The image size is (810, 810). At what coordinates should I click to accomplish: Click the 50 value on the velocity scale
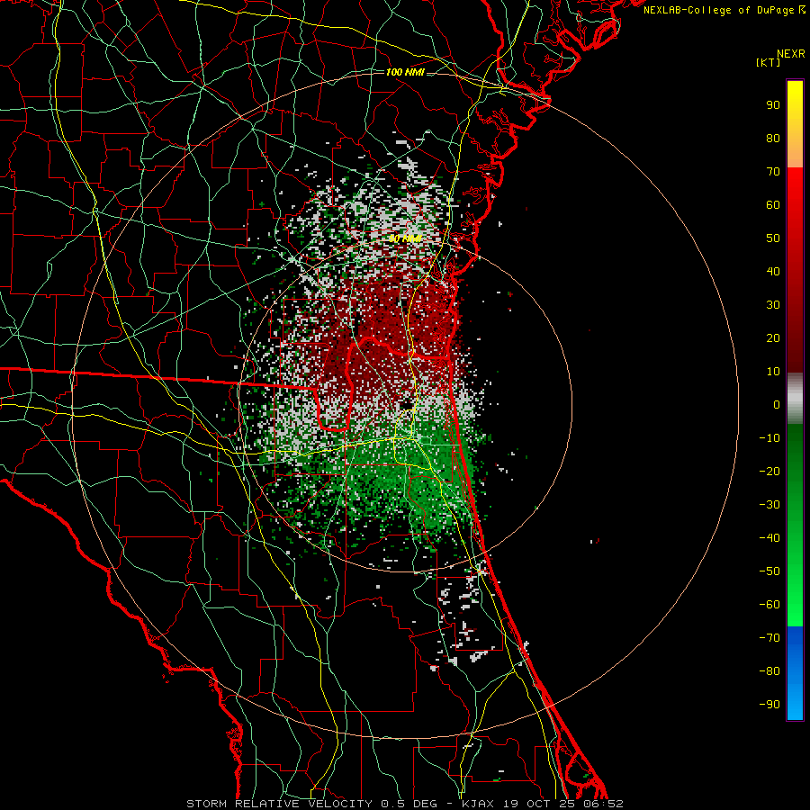click(x=773, y=238)
